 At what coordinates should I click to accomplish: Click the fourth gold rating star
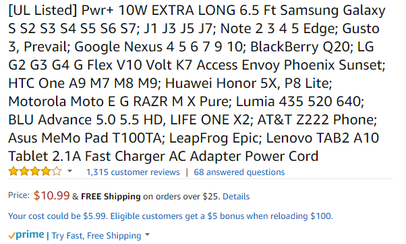pyautogui.click(x=46, y=172)
